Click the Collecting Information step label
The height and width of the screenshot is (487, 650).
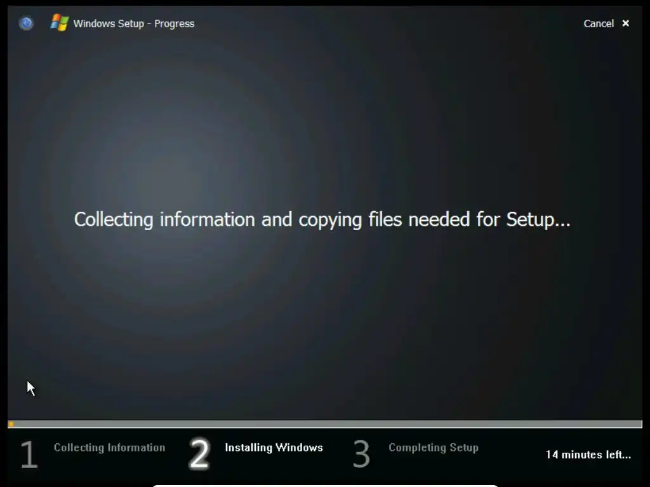coord(109,448)
